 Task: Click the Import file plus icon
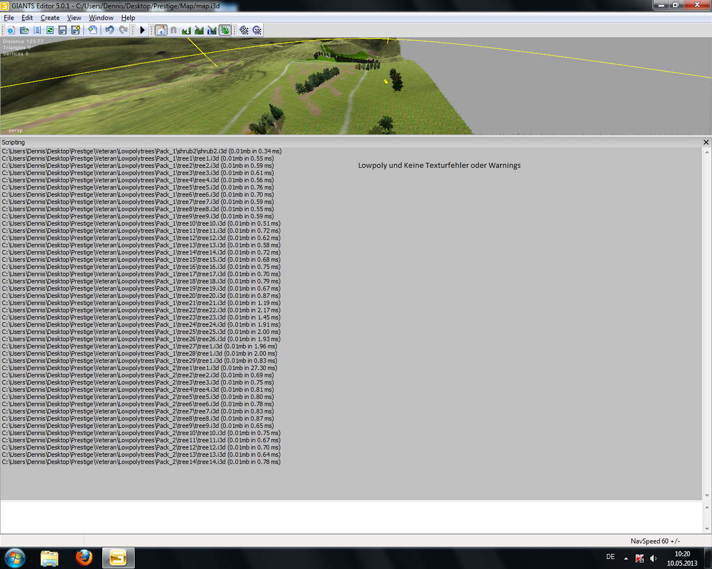pyautogui.click(x=92, y=30)
